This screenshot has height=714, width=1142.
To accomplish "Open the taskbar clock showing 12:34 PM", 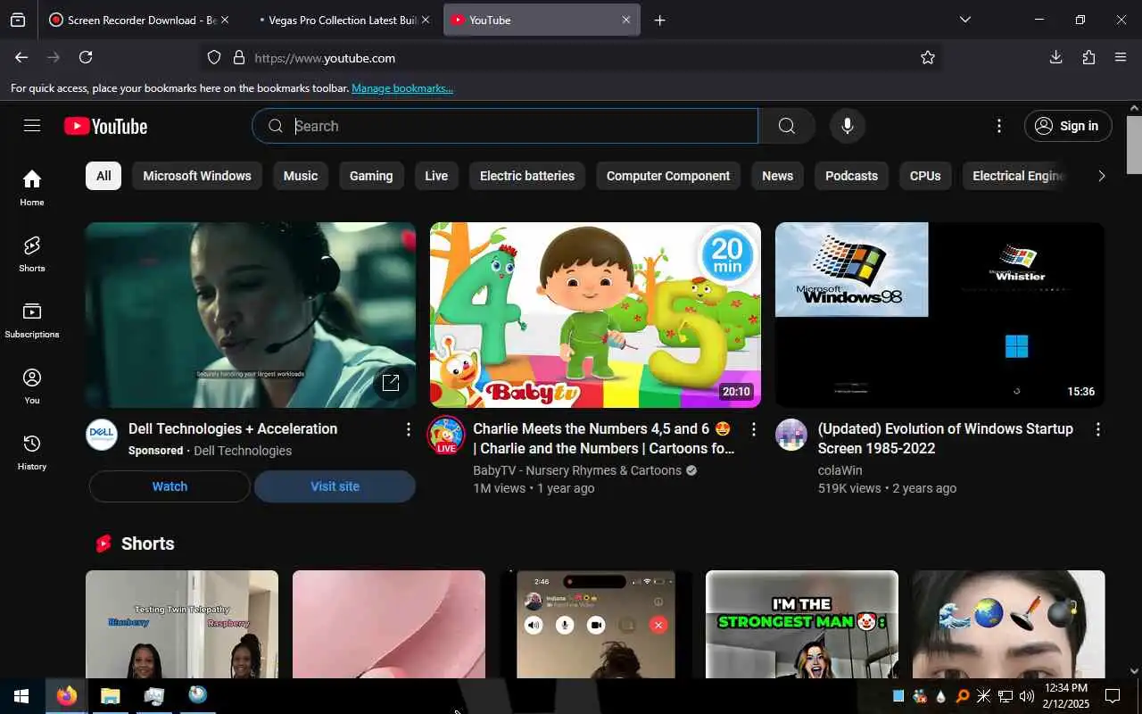I will coord(1067,696).
